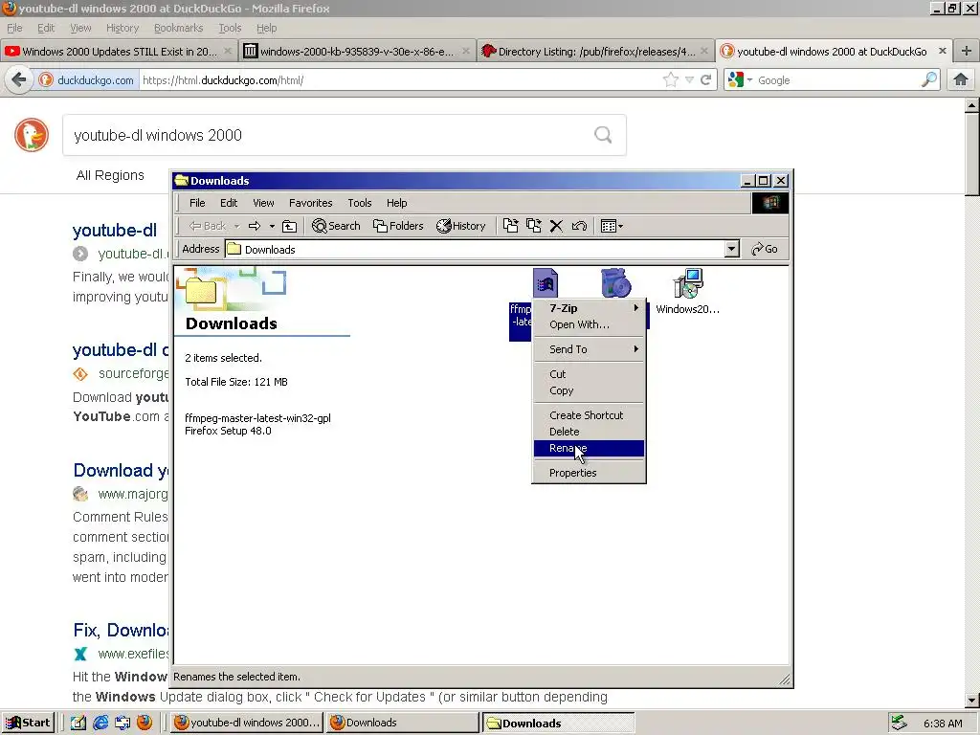Open the Firefox History menu
Screen dimensions: 980x735
(122, 28)
